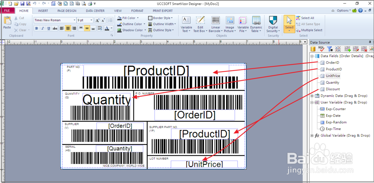This screenshot has height=183, width=374.
Task: Click the blue Help question mark icon
Action: click(361, 10)
